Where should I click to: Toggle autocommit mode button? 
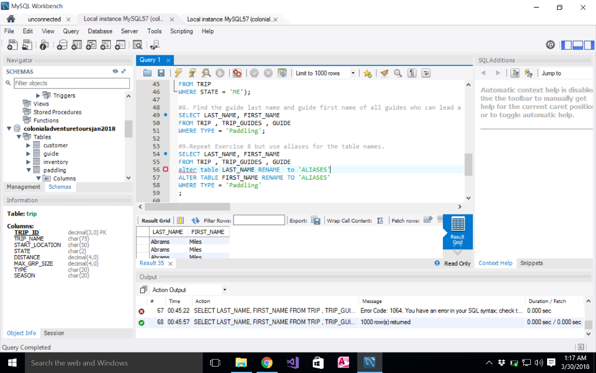(x=282, y=73)
